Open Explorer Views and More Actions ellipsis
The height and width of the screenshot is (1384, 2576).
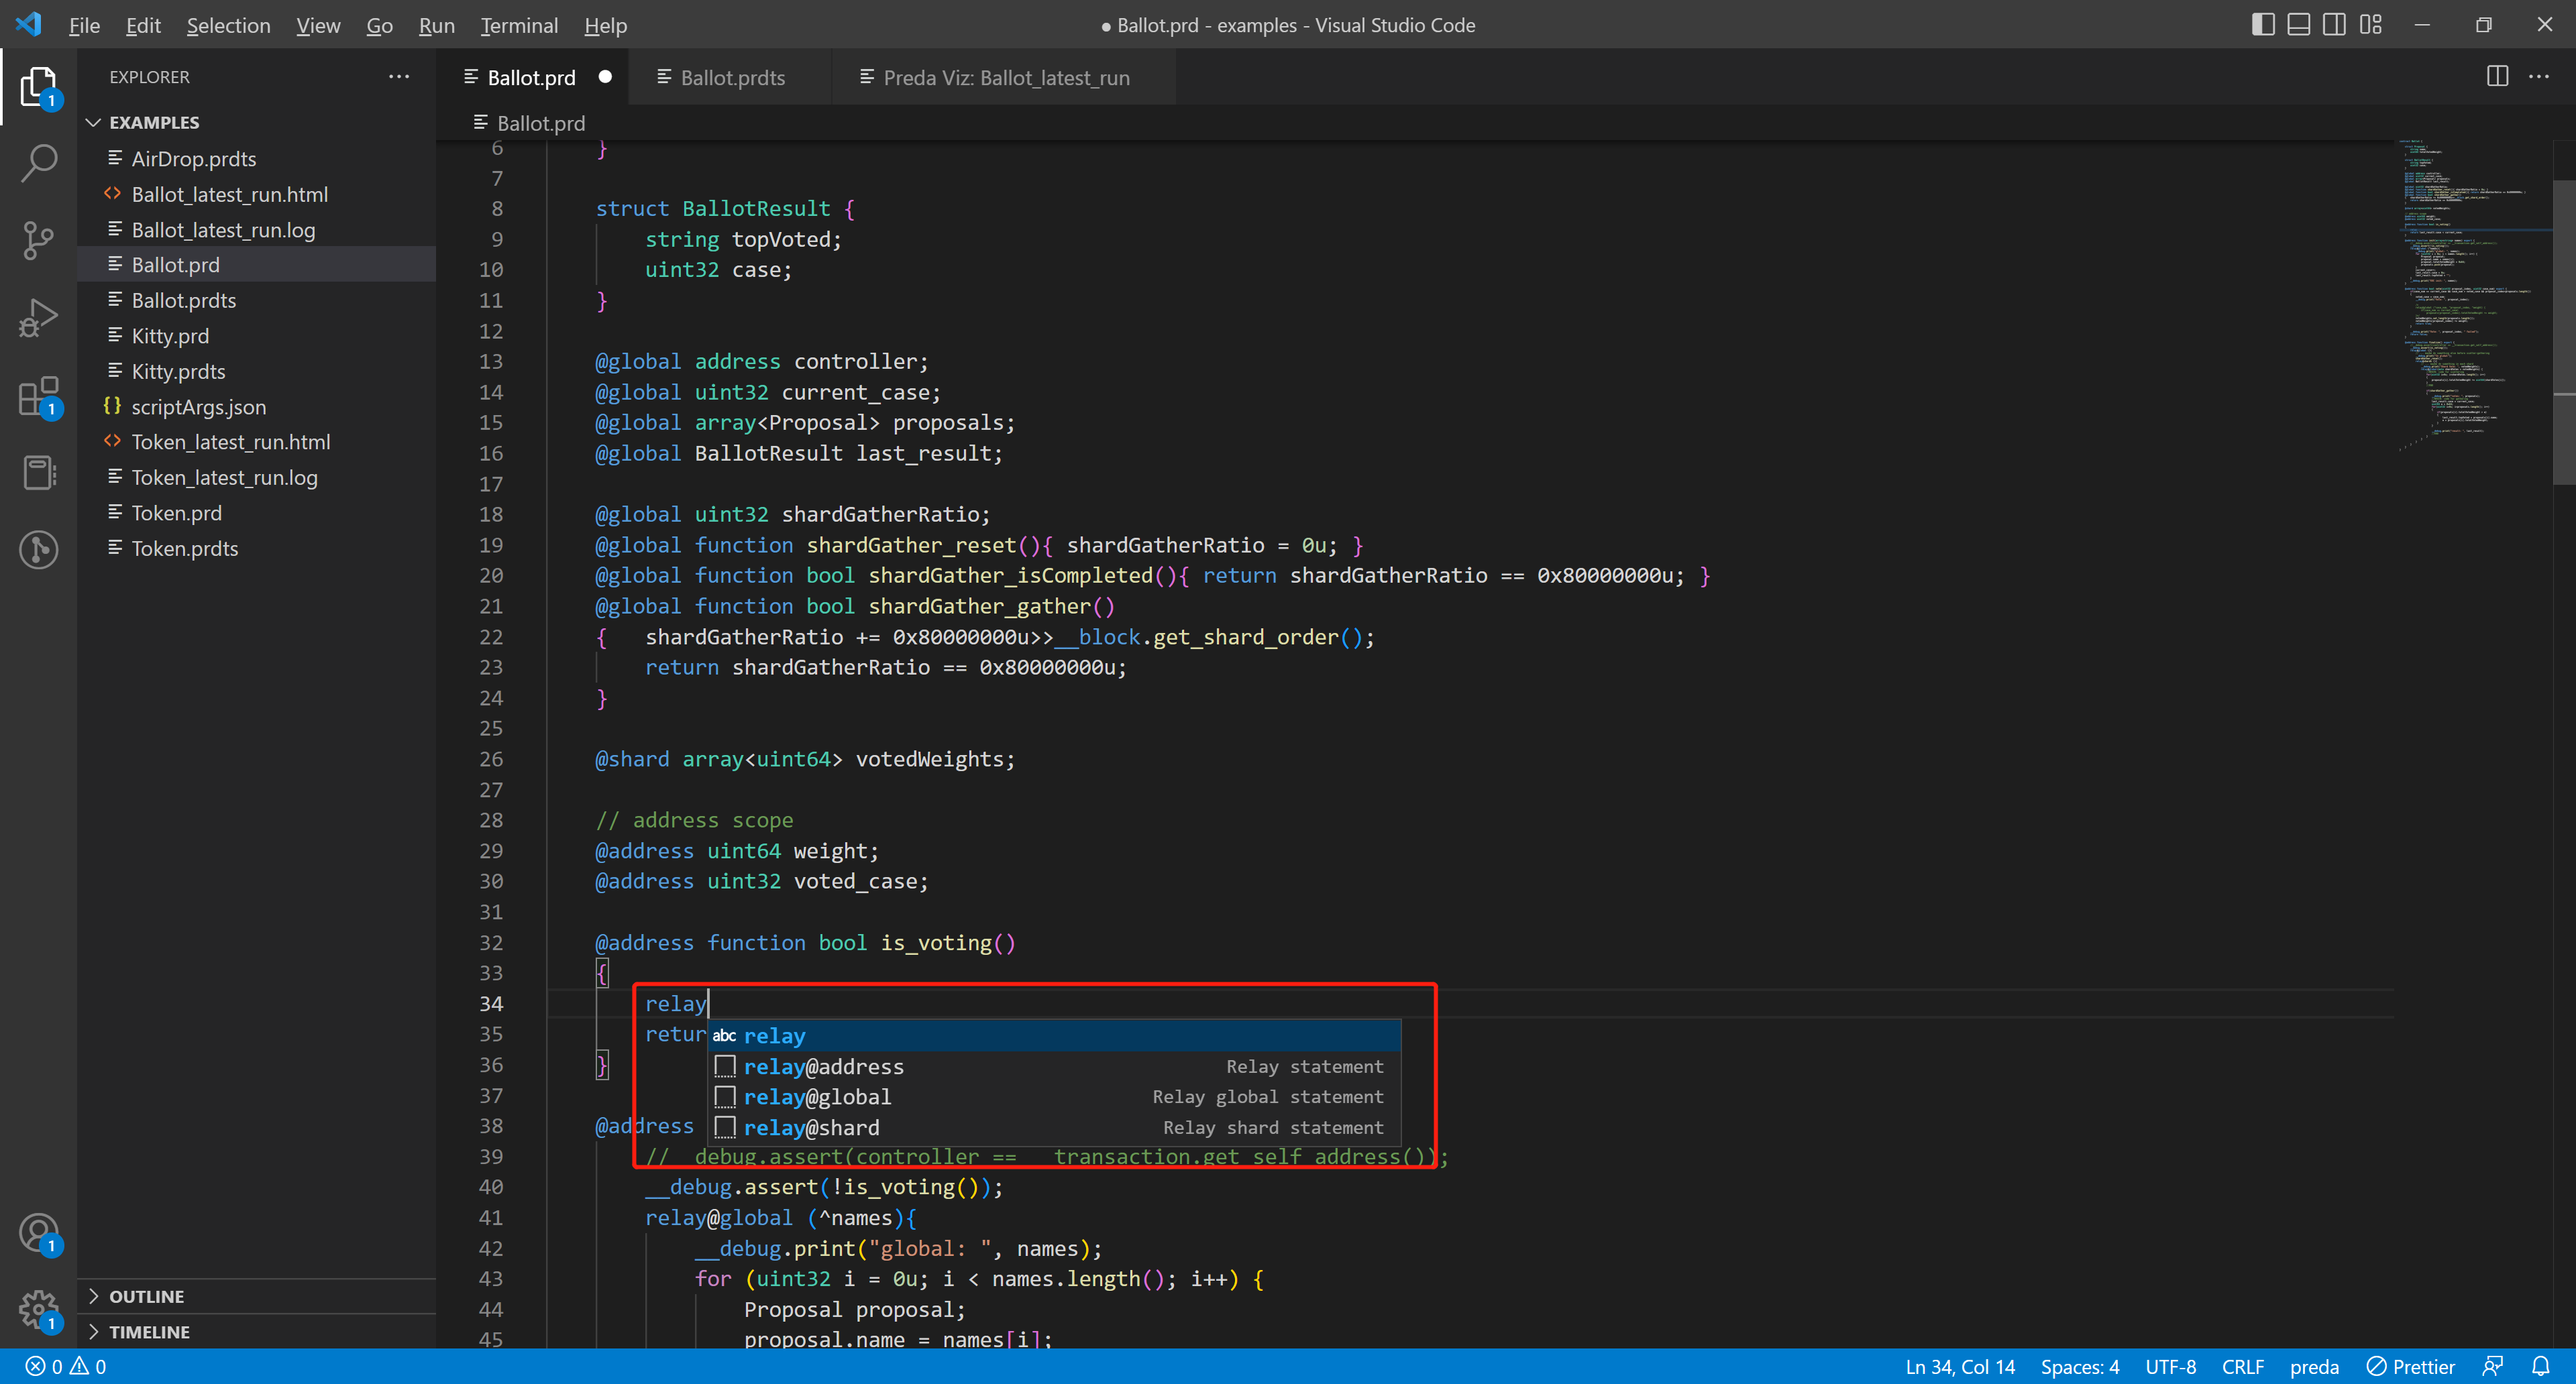399,77
